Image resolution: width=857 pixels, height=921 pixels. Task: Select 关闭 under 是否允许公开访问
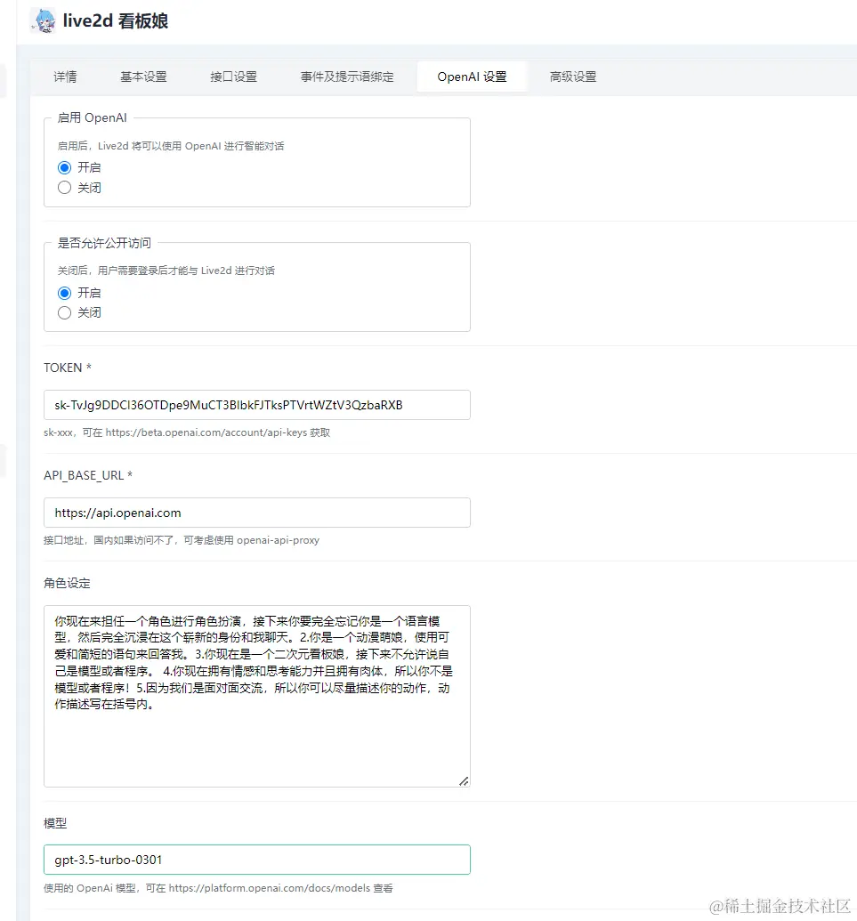(x=63, y=312)
